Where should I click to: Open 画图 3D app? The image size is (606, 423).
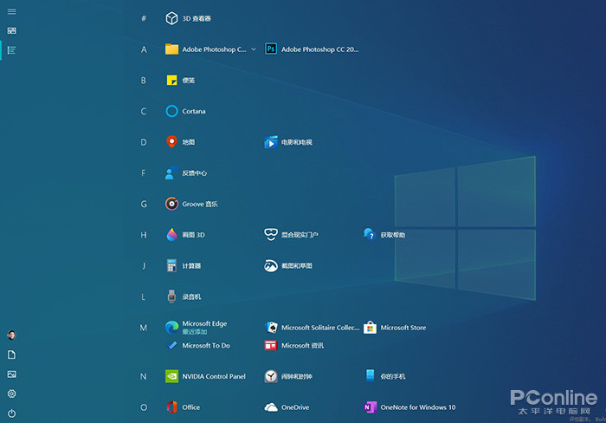(x=185, y=235)
